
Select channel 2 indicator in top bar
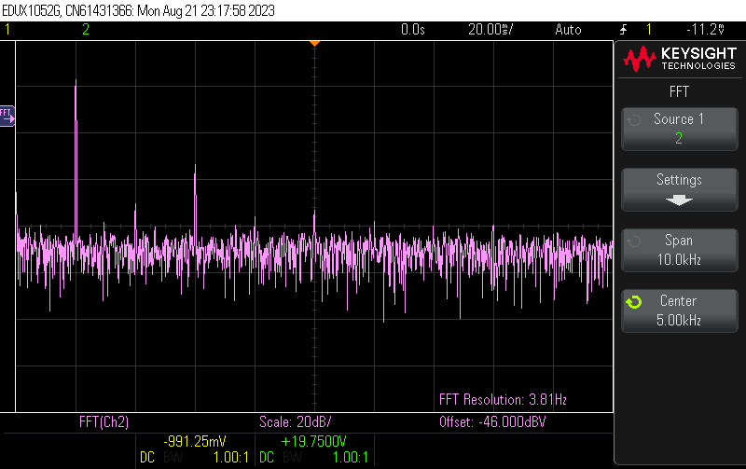tap(86, 30)
